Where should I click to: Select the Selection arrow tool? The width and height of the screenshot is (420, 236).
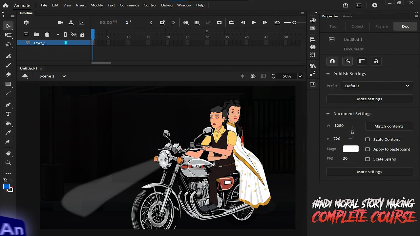pos(8,26)
